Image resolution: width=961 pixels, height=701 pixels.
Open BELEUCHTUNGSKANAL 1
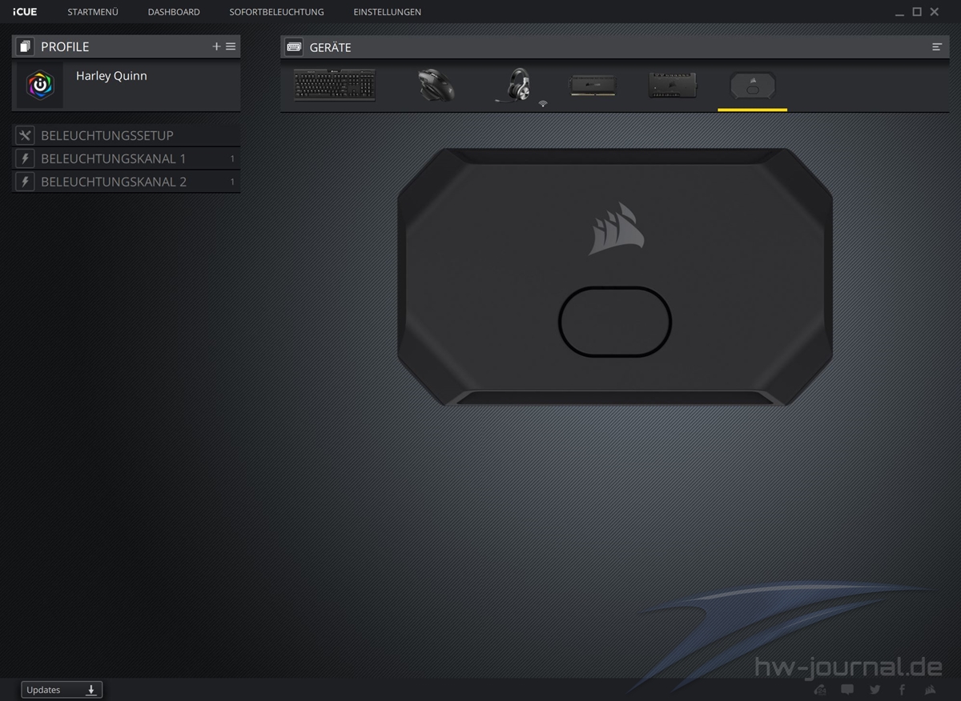[x=126, y=158]
